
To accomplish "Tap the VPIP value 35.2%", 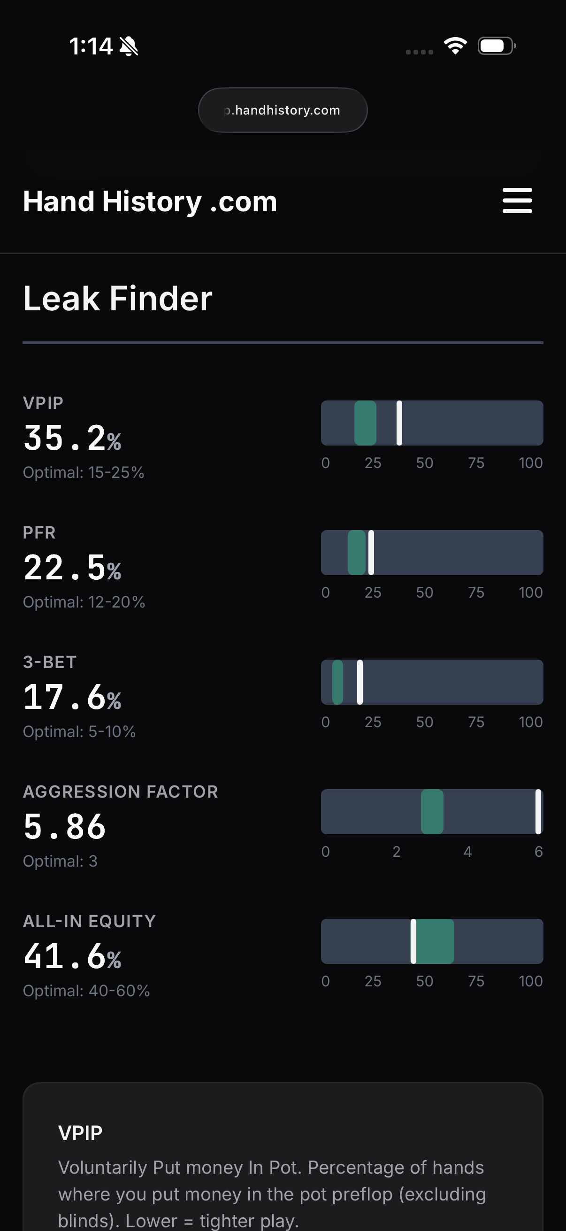I will click(x=73, y=437).
